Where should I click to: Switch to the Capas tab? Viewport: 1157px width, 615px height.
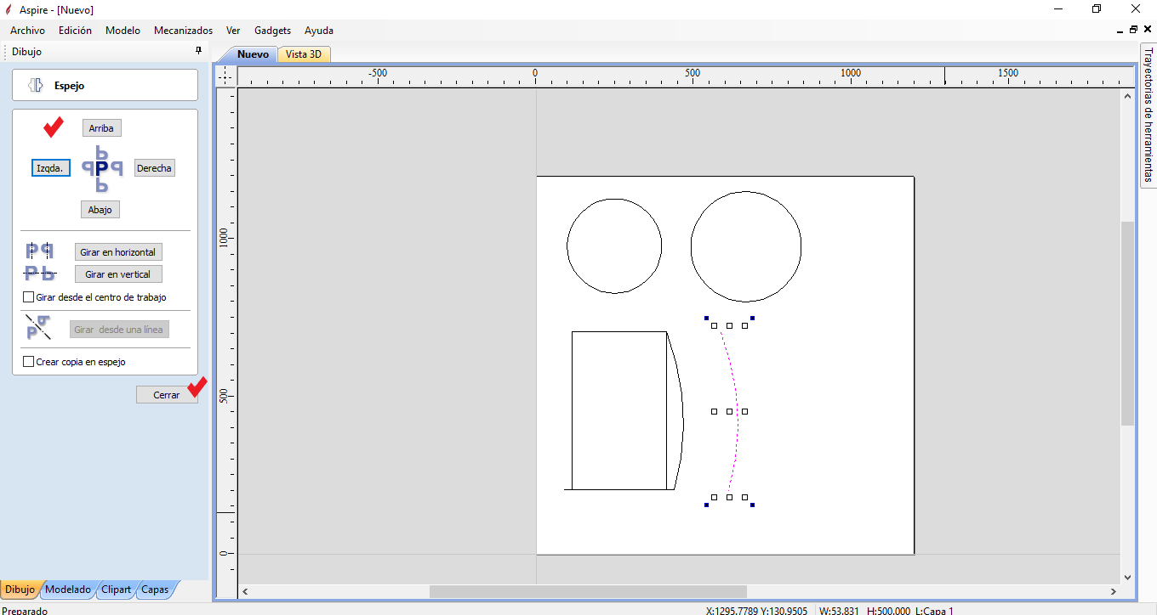(x=155, y=590)
